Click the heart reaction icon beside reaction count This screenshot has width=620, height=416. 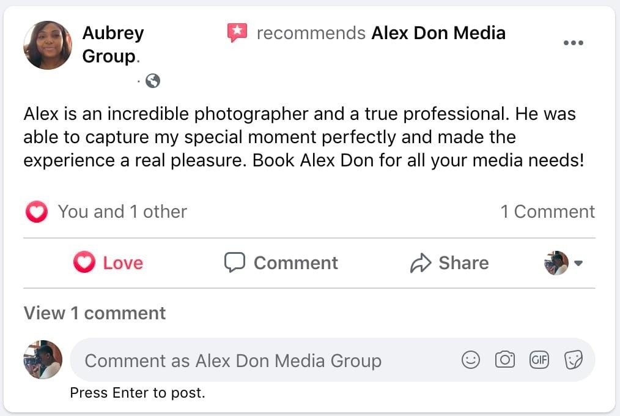pos(37,212)
